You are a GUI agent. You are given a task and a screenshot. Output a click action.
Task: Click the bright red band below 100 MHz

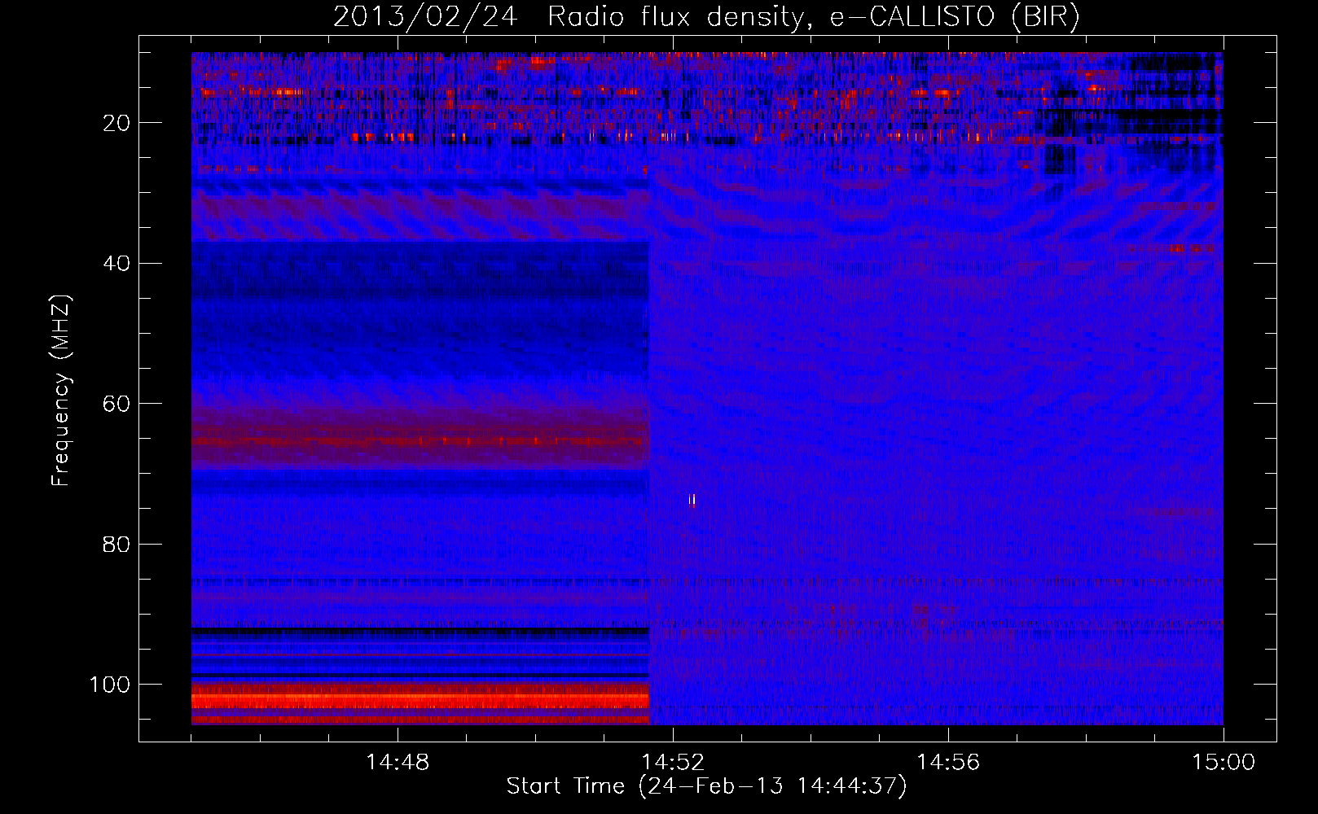click(x=420, y=700)
